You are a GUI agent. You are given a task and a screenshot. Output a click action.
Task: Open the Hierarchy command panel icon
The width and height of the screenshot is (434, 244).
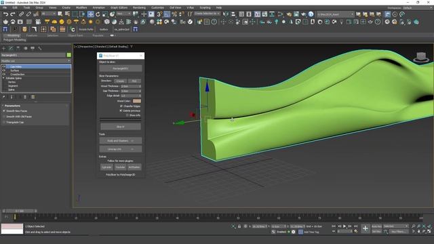(x=18, y=48)
